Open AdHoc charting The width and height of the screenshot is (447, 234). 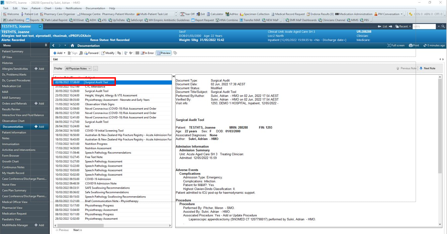click(x=232, y=14)
